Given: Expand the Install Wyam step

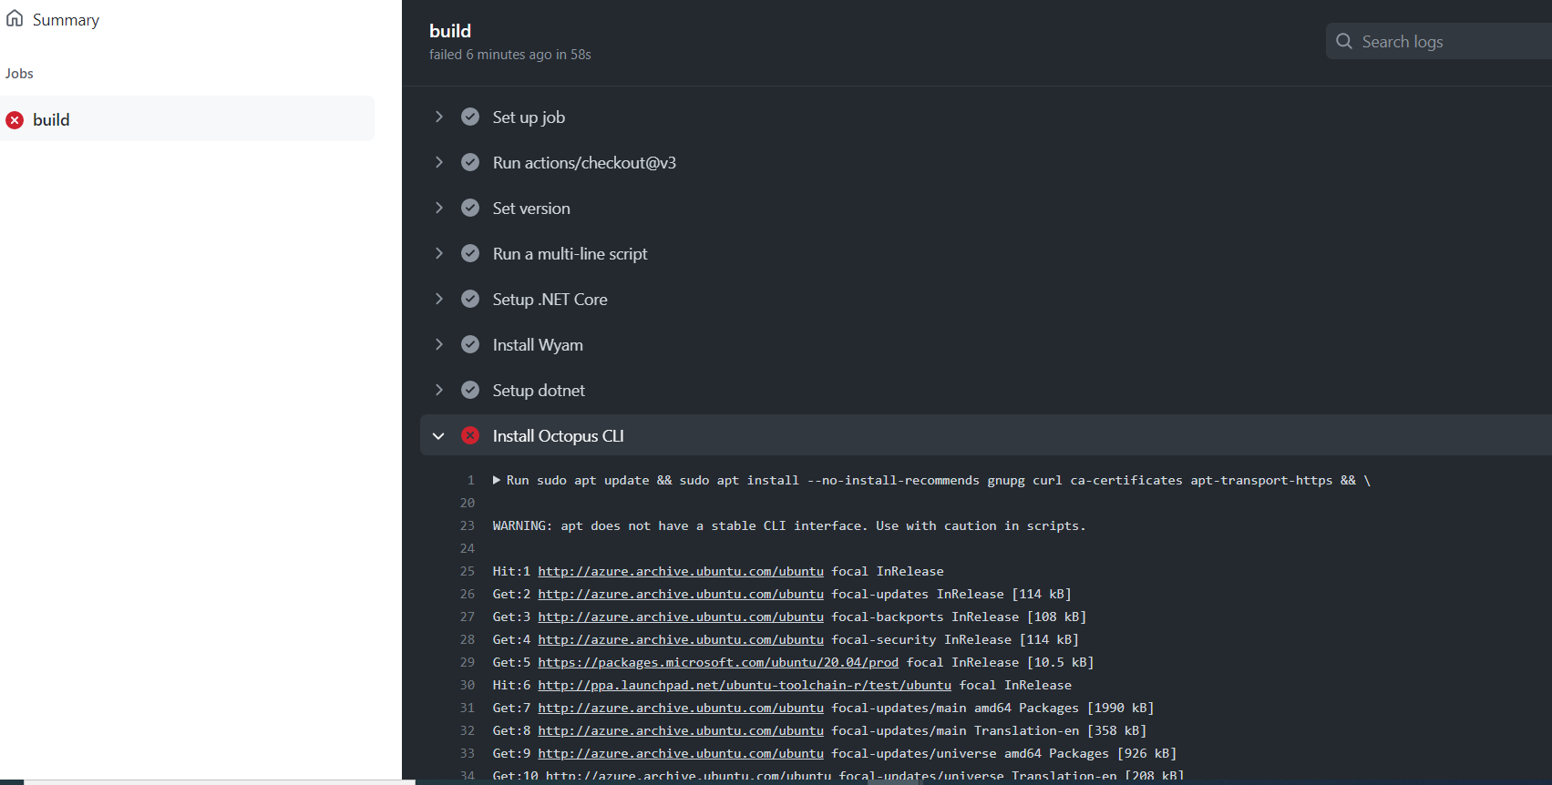Looking at the screenshot, I should pyautogui.click(x=438, y=344).
